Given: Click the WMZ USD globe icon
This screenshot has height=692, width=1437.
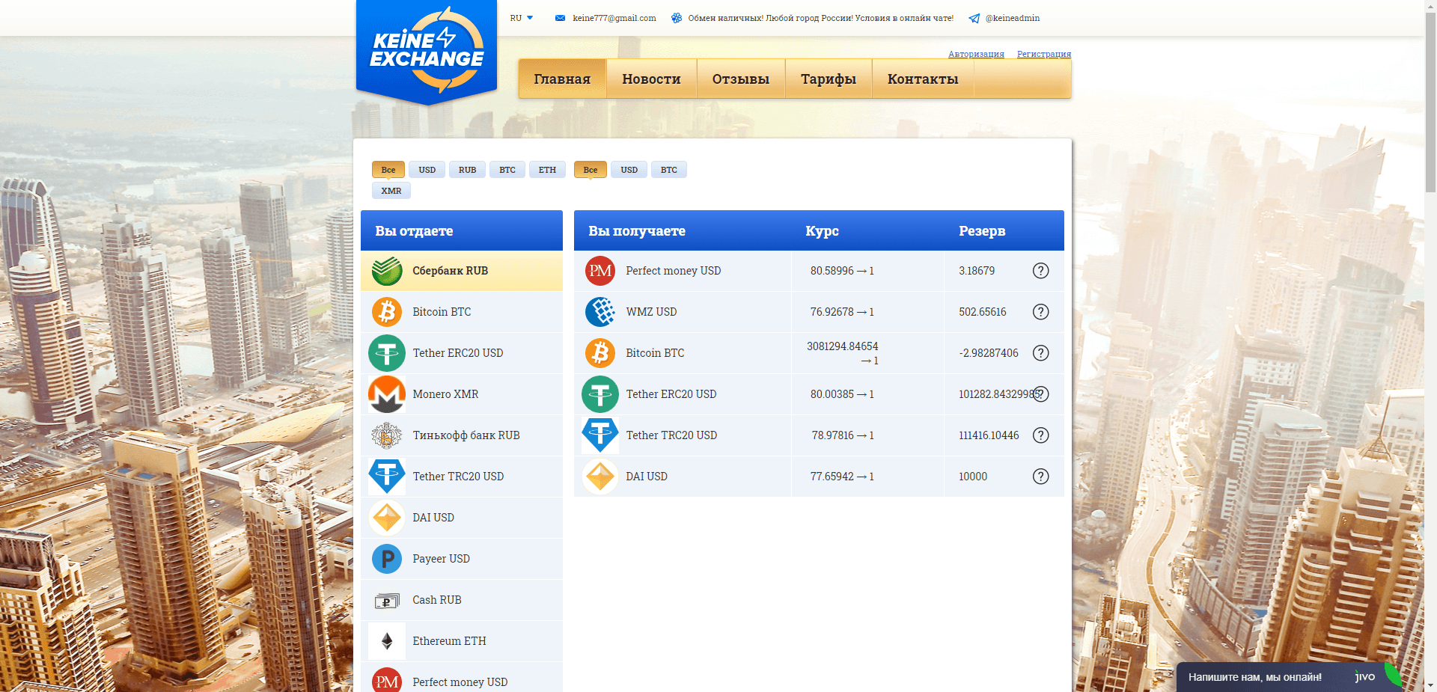Looking at the screenshot, I should coord(600,312).
